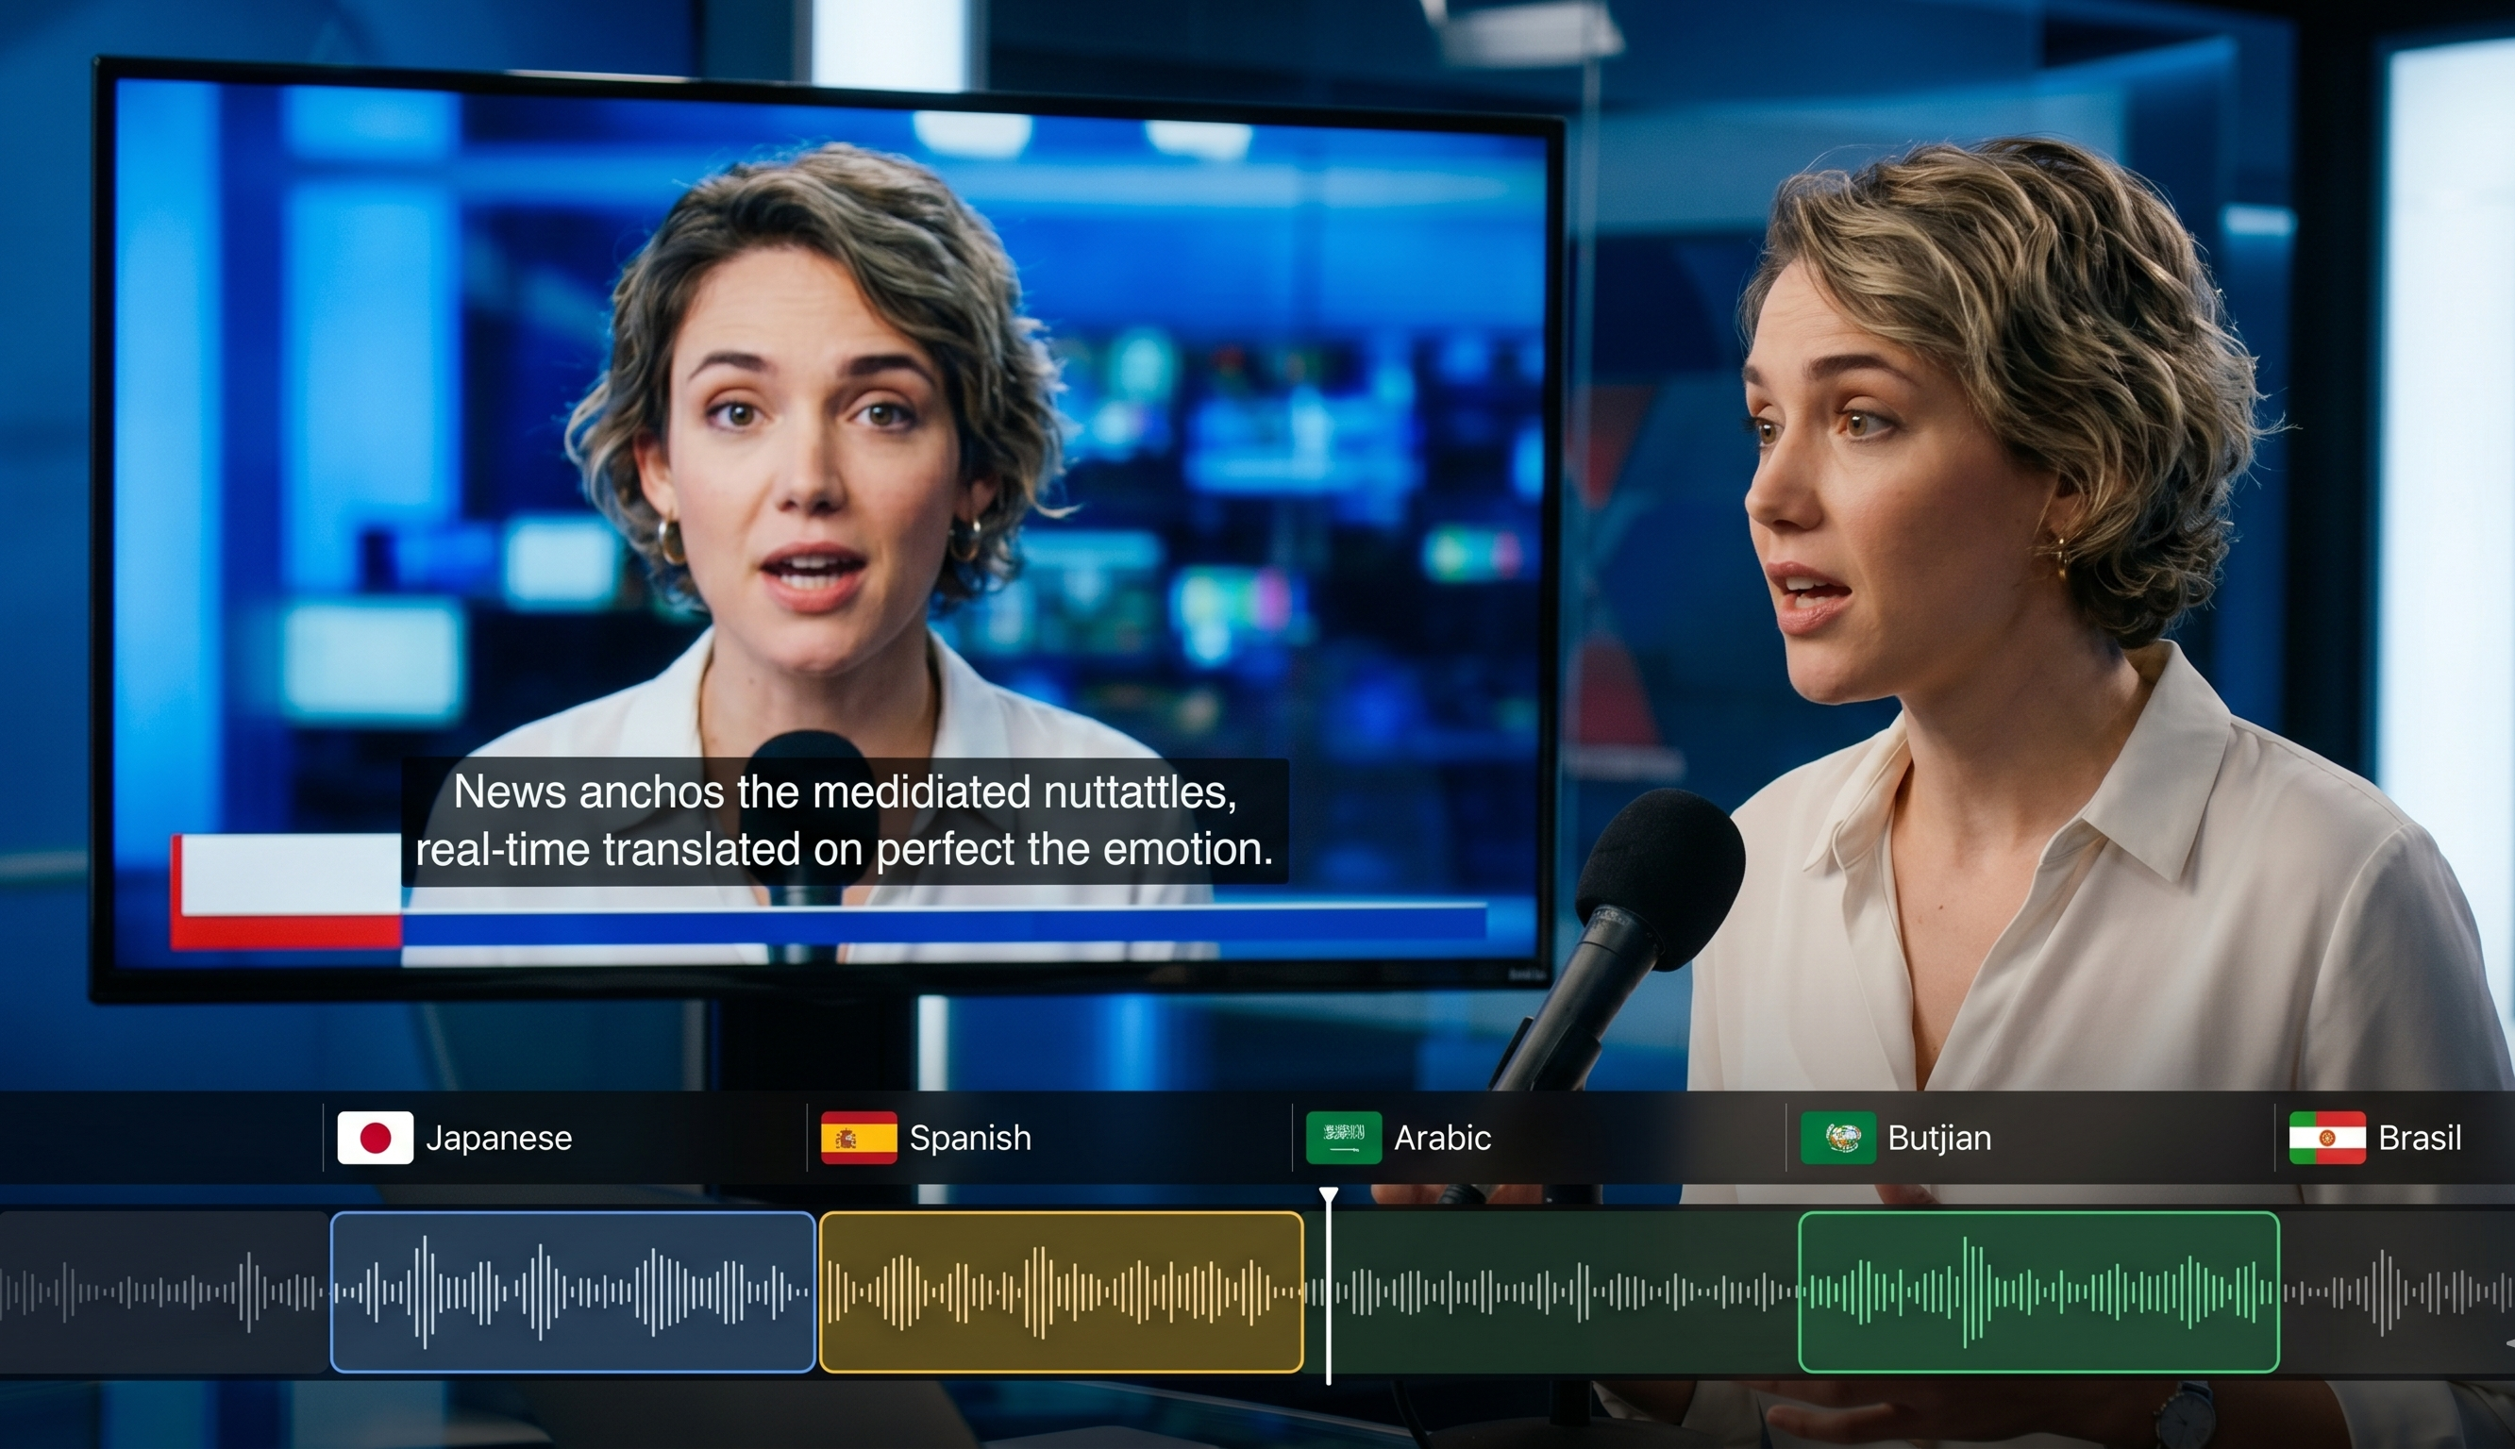Click the green Saudi flag icon
Screen dimensions: 2515x1449
[x=1343, y=1138]
